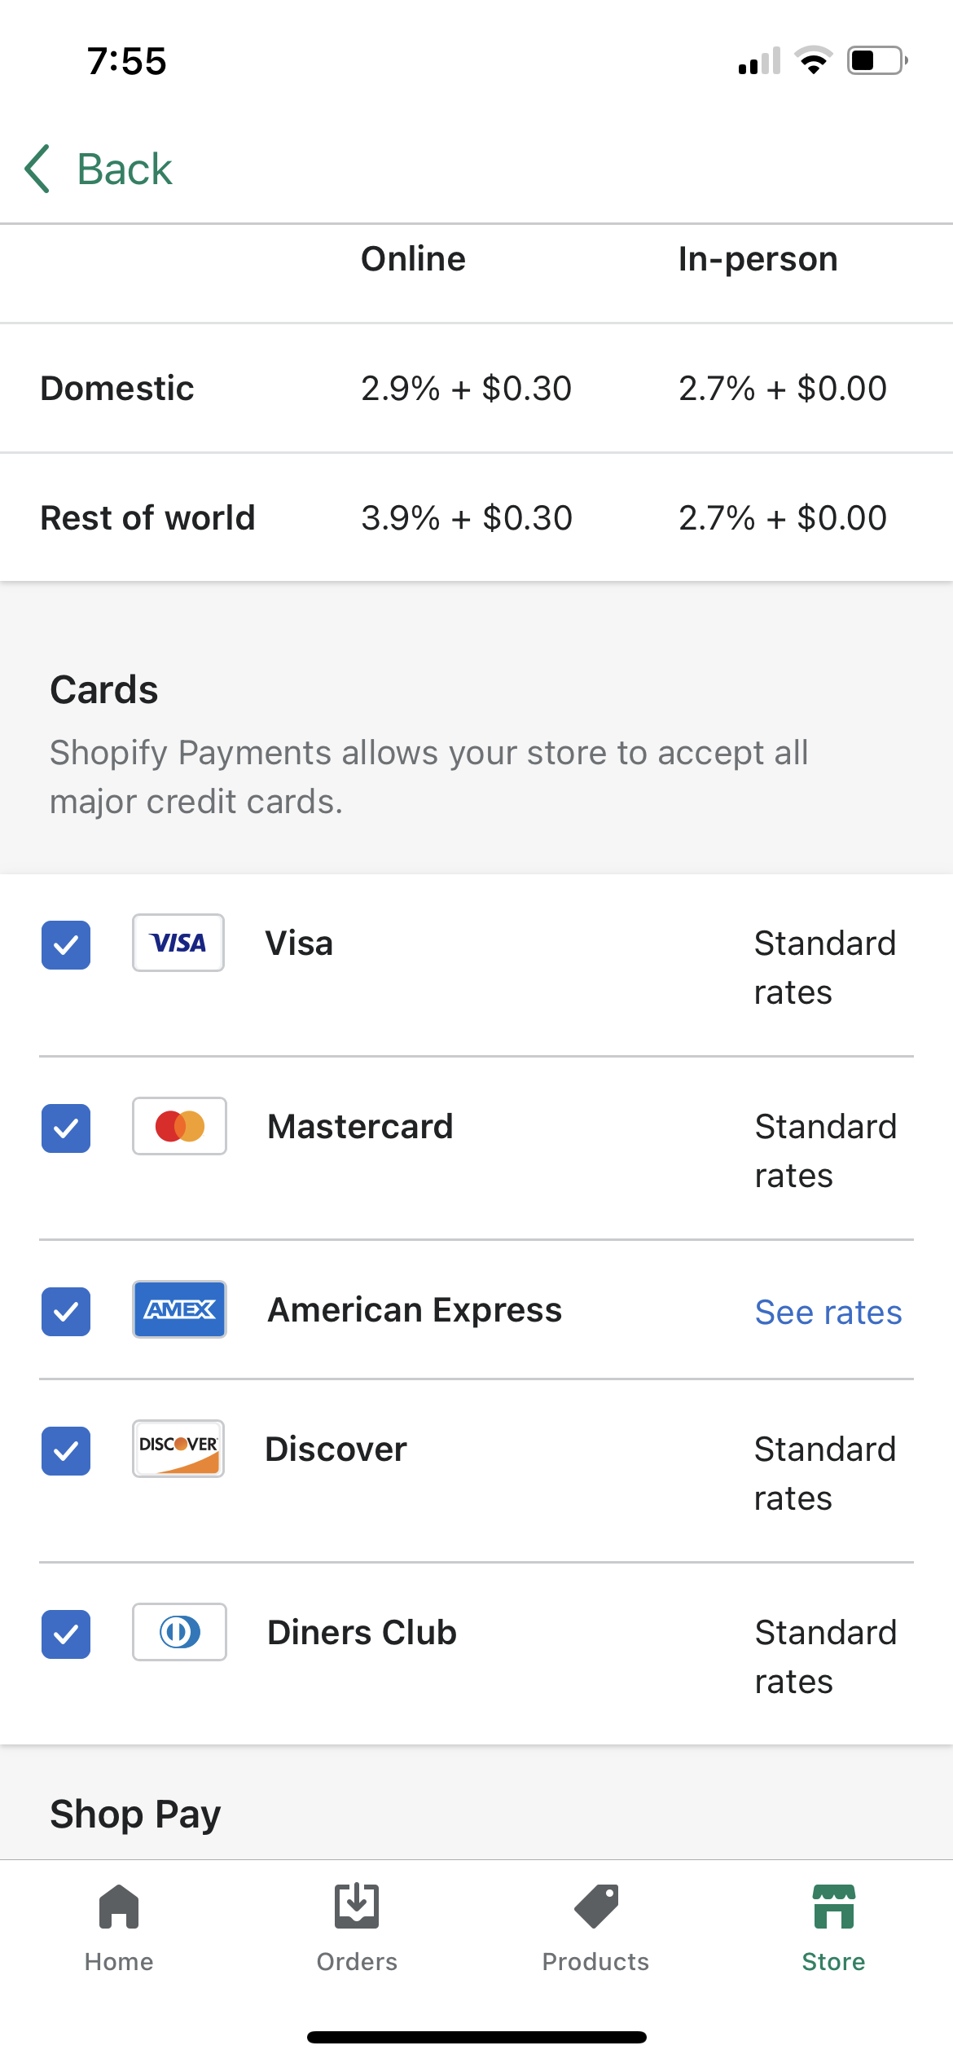Toggle off the Discover checkbox
The width and height of the screenshot is (953, 2063).
tap(66, 1451)
